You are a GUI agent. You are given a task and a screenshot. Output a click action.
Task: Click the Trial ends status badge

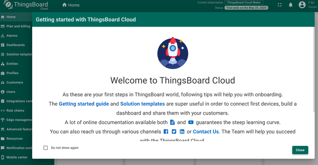point(246,8)
